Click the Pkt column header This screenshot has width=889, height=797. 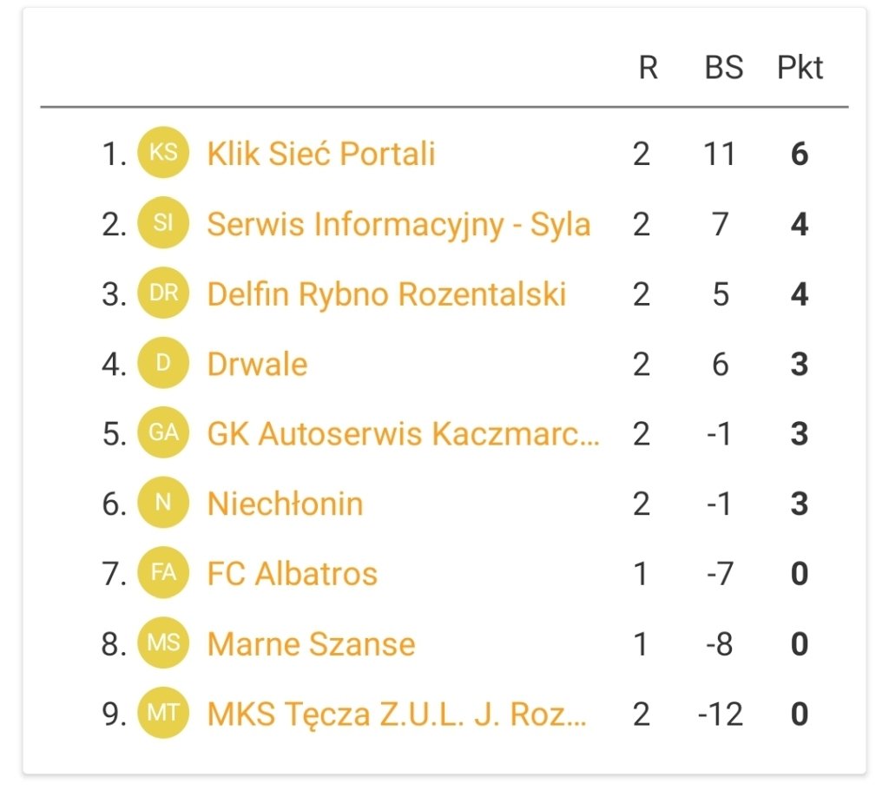click(x=800, y=68)
